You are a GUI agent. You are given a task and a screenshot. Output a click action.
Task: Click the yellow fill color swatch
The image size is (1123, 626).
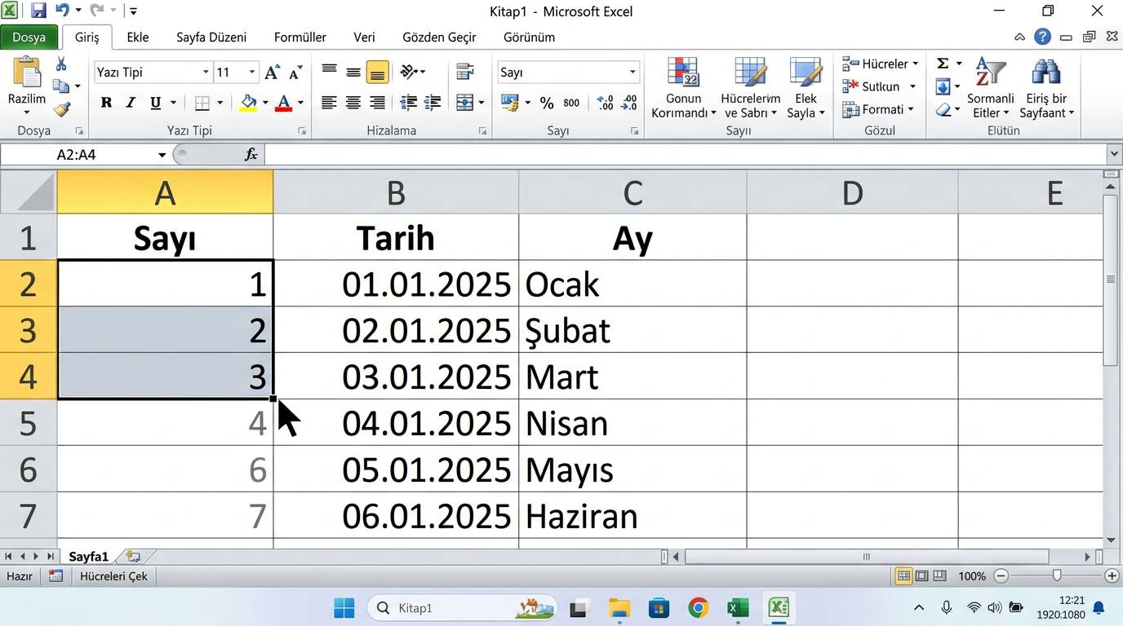pos(249,103)
